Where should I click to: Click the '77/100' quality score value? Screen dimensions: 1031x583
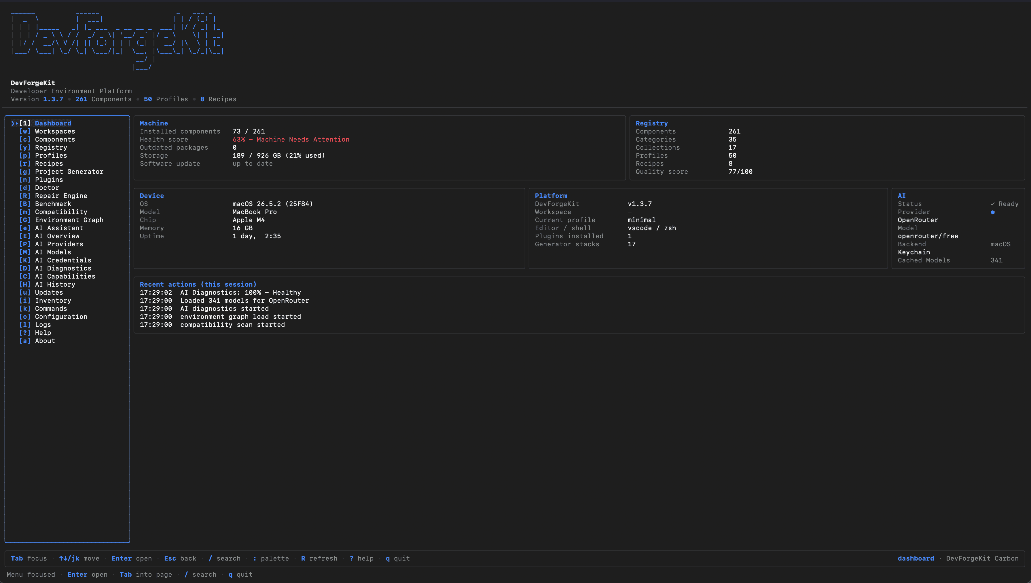click(740, 172)
